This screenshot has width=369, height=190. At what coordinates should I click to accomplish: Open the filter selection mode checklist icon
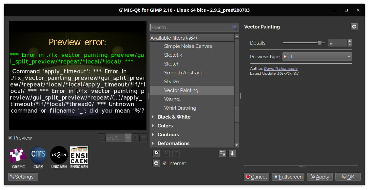pyautogui.click(x=223, y=154)
